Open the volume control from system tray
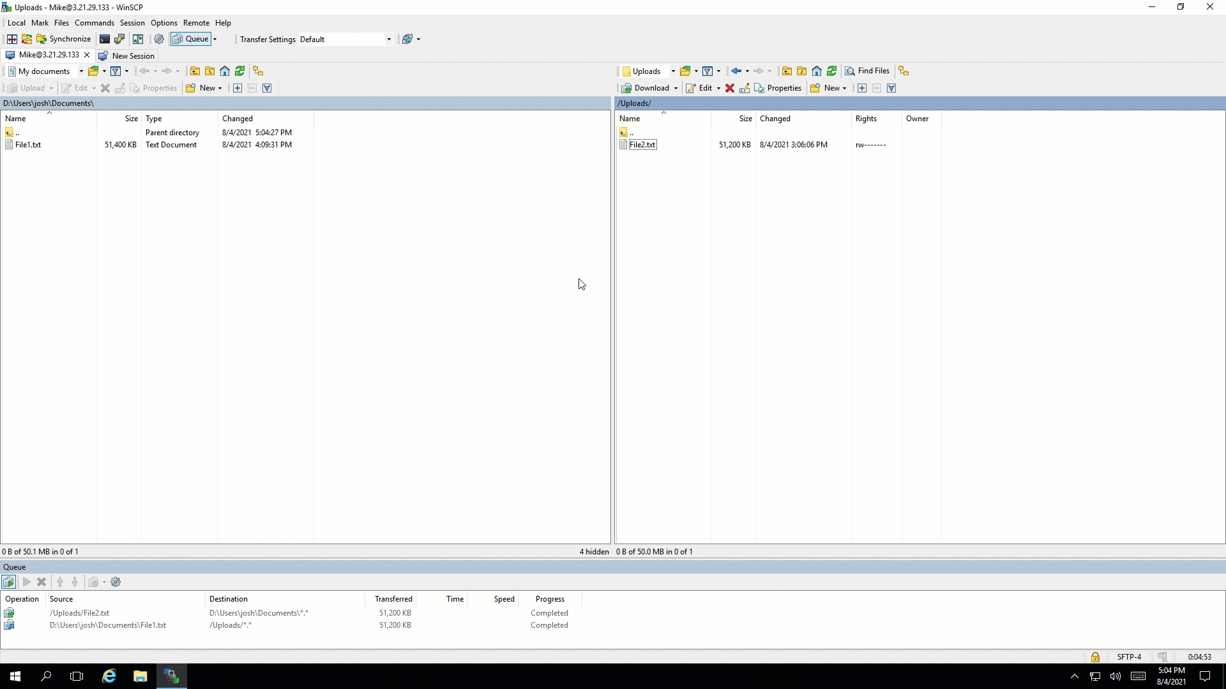The image size is (1226, 689). coord(1114,676)
